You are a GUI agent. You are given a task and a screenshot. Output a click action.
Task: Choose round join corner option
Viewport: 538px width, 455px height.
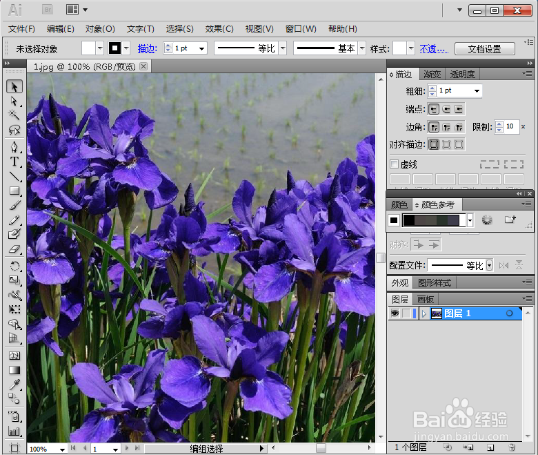[446, 128]
